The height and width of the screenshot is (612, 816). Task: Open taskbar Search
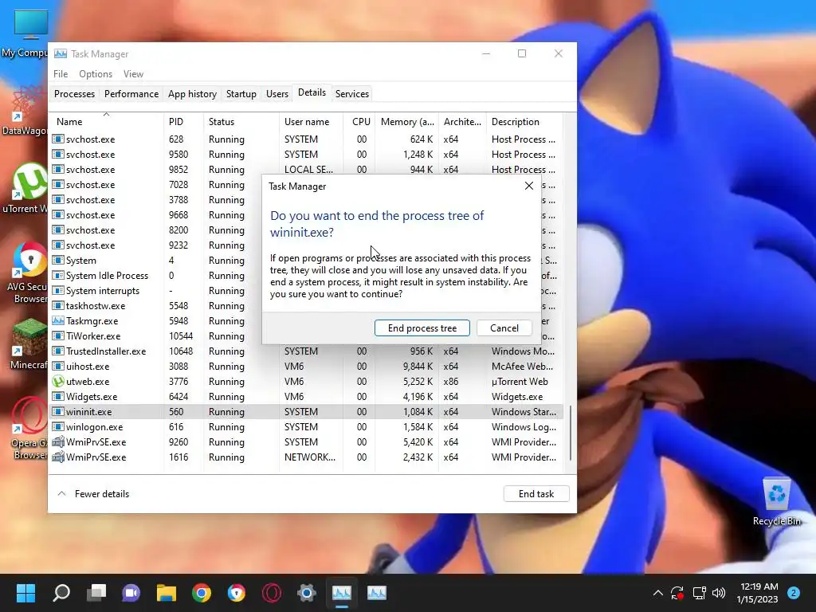pos(61,592)
